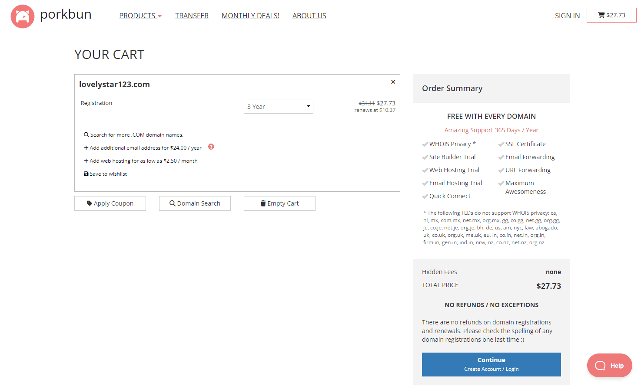Click the NO REFUNDS / NO EXCEPTIONS notice
Screen dimensions: 641x386
click(492, 305)
